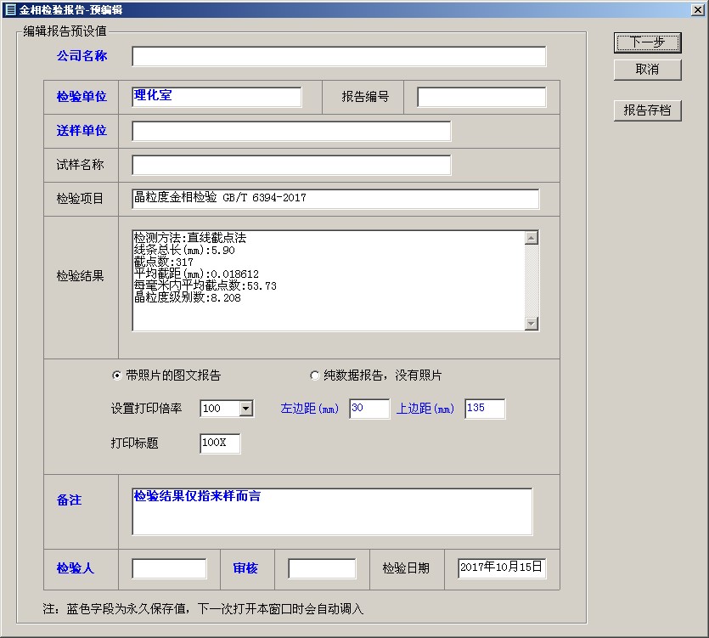Viewport: 709px width, 638px height.
Task: Click the 上边距 margin field
Action: [485, 409]
